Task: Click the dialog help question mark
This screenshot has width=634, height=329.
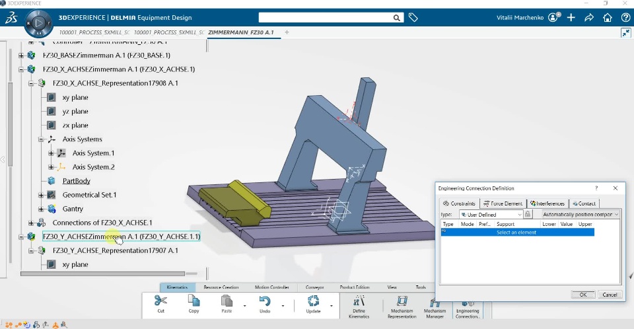Action: pyautogui.click(x=596, y=188)
